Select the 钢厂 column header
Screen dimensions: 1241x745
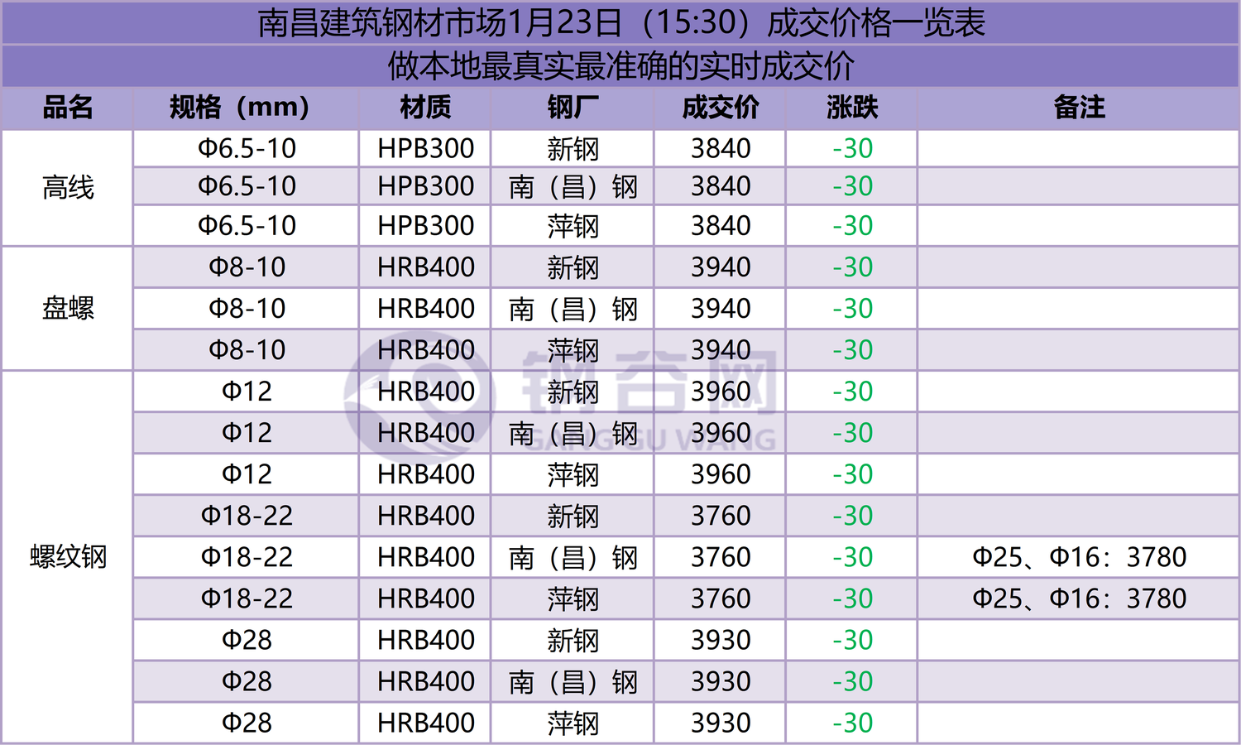[x=573, y=108]
